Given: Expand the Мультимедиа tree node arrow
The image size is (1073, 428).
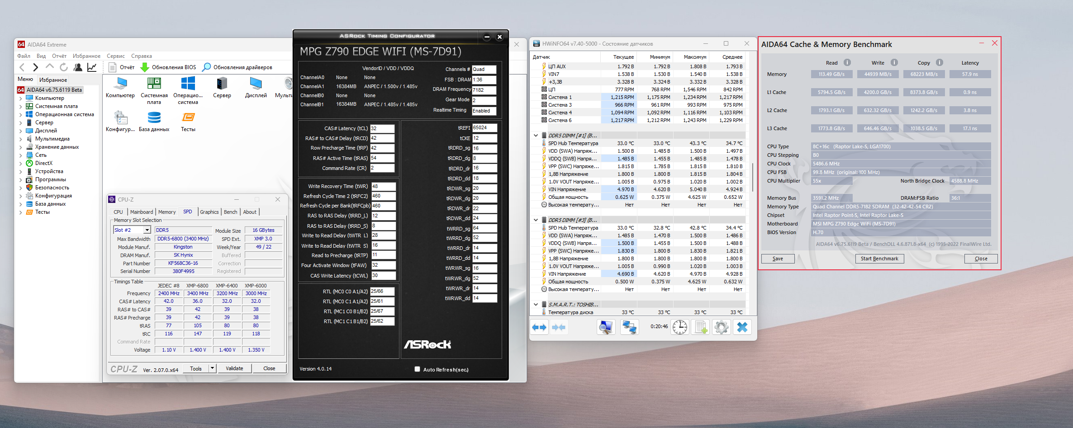Looking at the screenshot, I should tap(20, 139).
